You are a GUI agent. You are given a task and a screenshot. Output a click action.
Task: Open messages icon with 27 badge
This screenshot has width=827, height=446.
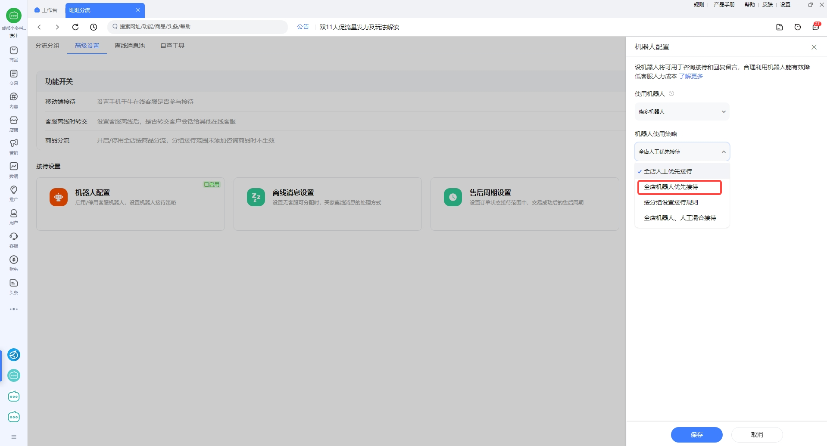816,26
